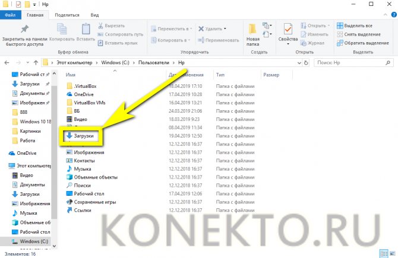Switch to the Поделиться ribbon tab
The width and height of the screenshot is (398, 258).
coord(67,15)
